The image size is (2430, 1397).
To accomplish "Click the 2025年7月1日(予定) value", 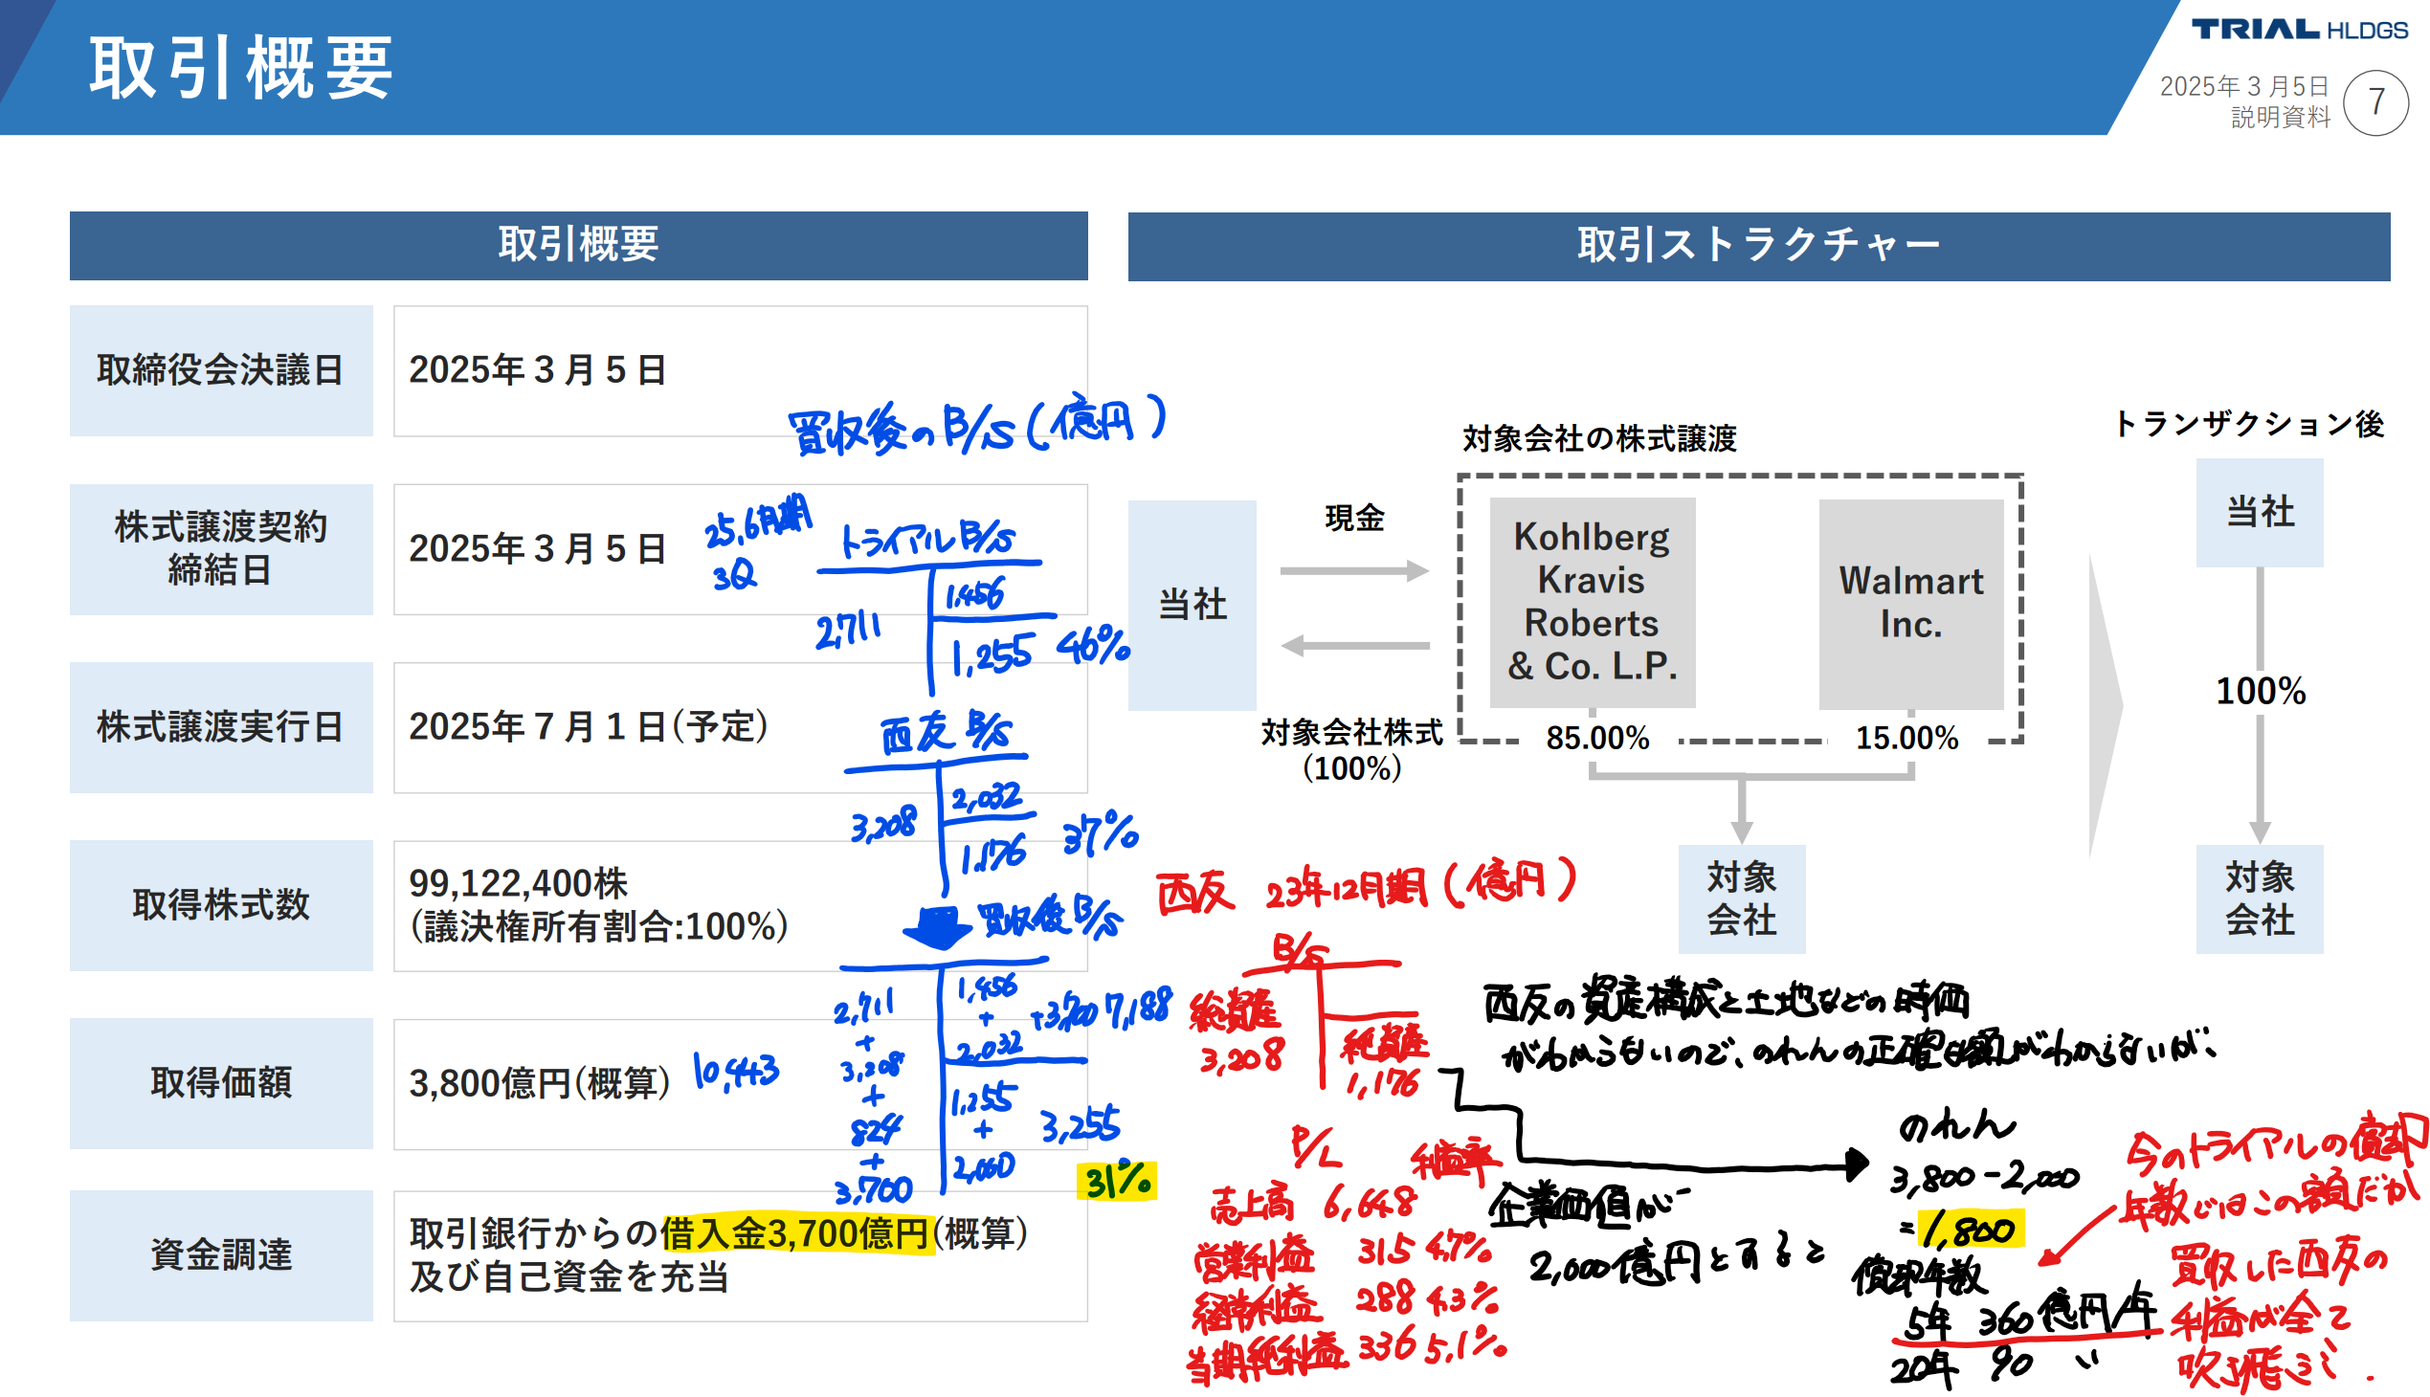I will [x=589, y=726].
